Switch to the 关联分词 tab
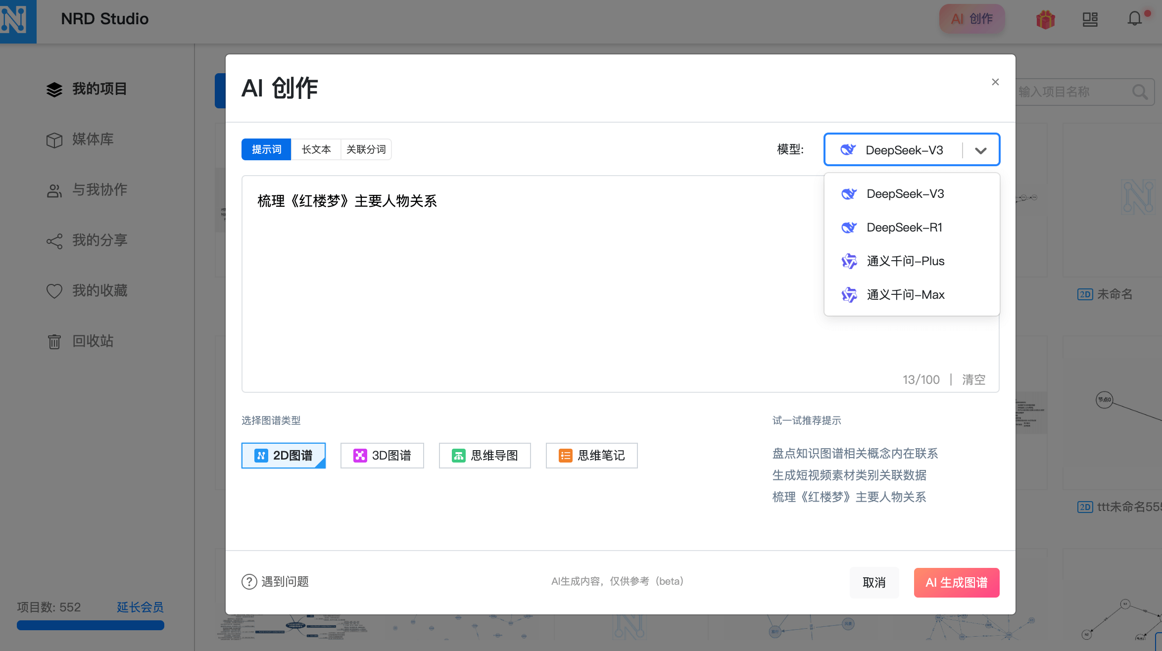The height and width of the screenshot is (651, 1162). (x=366, y=149)
